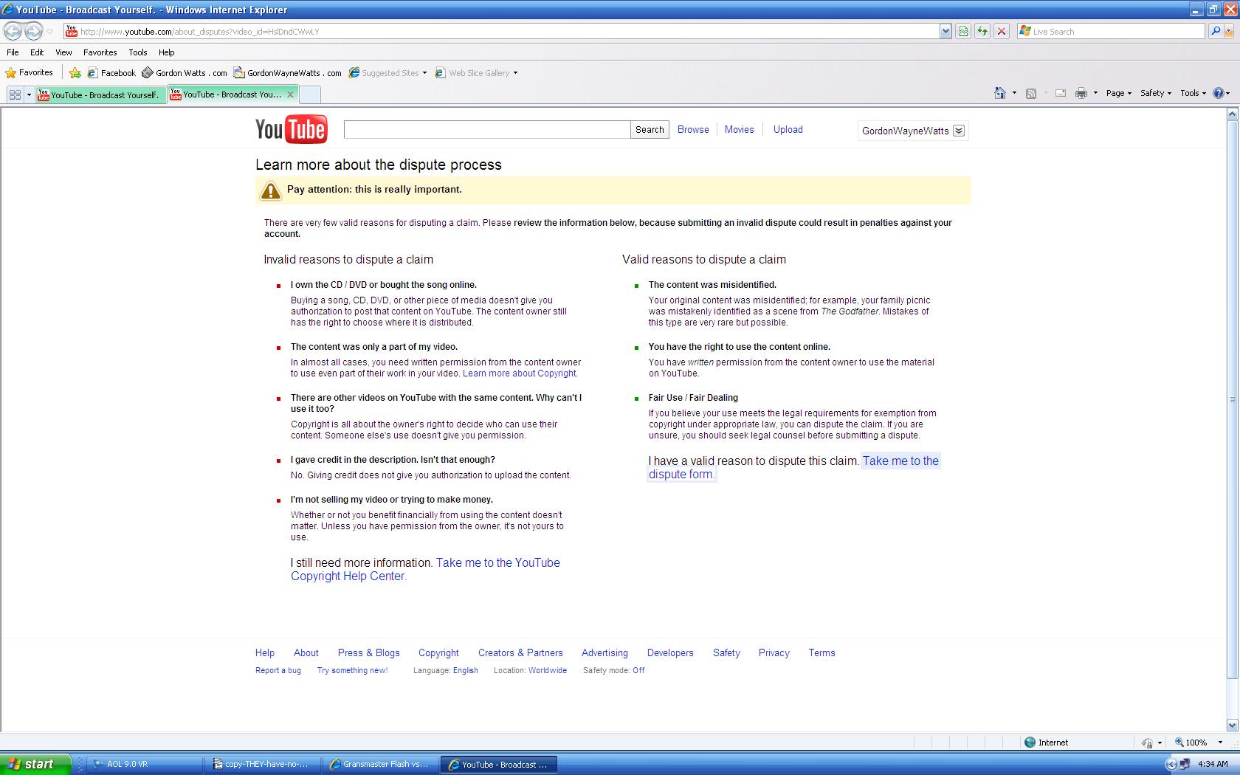Go forward with the browser Forward arrow
Viewport: 1240px width, 775px height.
33,31
